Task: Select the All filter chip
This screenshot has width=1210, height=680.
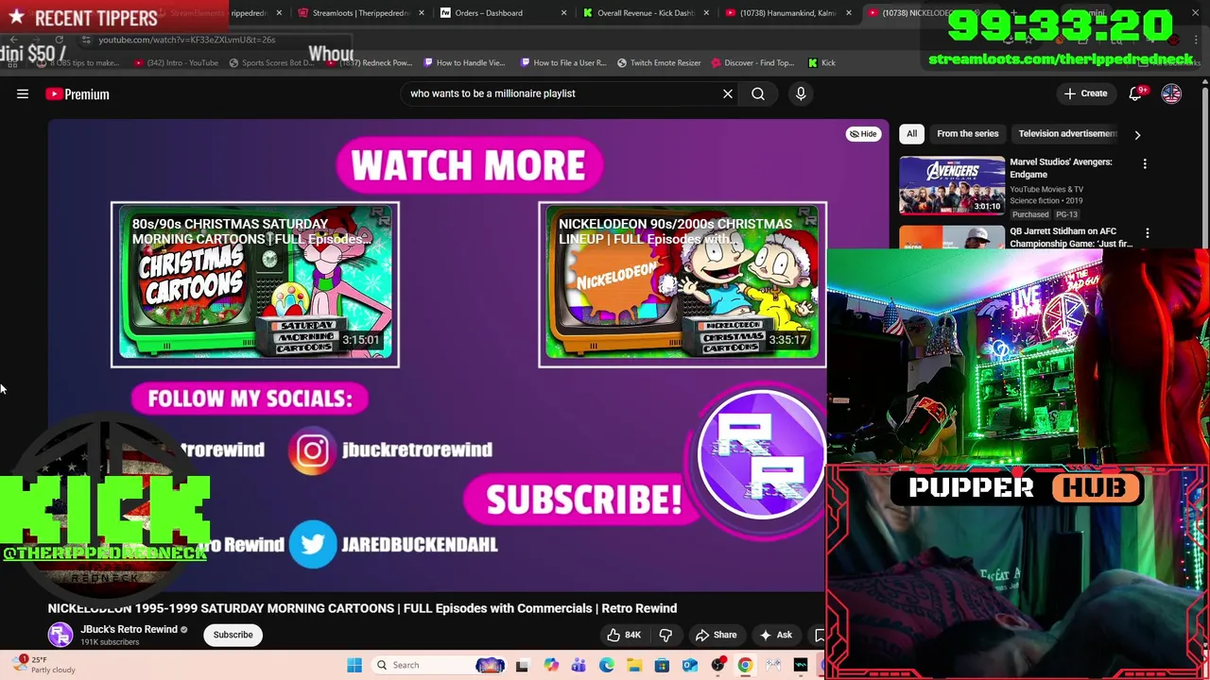Action: pyautogui.click(x=911, y=134)
